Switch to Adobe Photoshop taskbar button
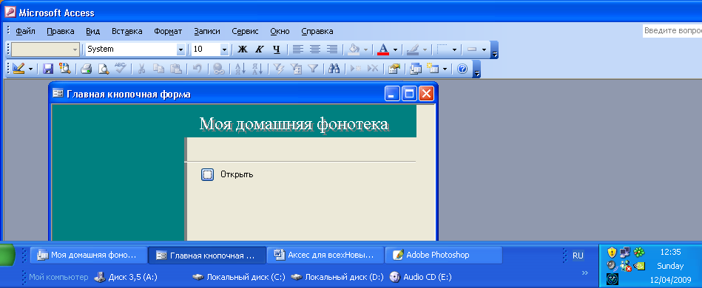 pyautogui.click(x=444, y=255)
